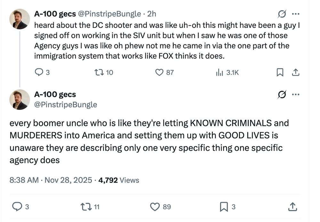Screen dimensions: 320x222
Task: Bookmark the first tweet in thread
Action: (x=280, y=73)
